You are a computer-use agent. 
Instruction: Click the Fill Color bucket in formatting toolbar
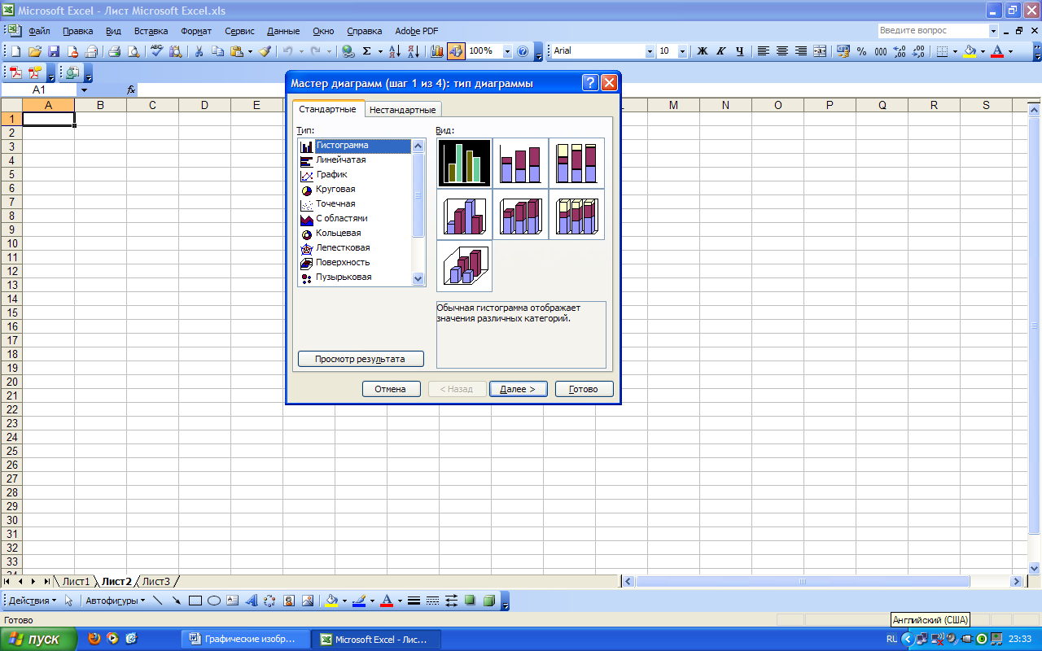point(969,51)
